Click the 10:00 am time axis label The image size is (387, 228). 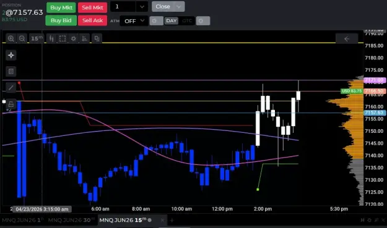(181, 209)
